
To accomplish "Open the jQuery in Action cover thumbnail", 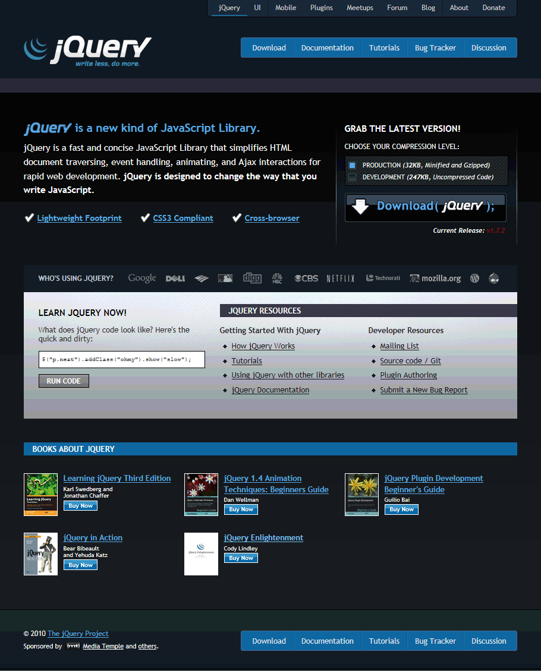I will [40, 554].
